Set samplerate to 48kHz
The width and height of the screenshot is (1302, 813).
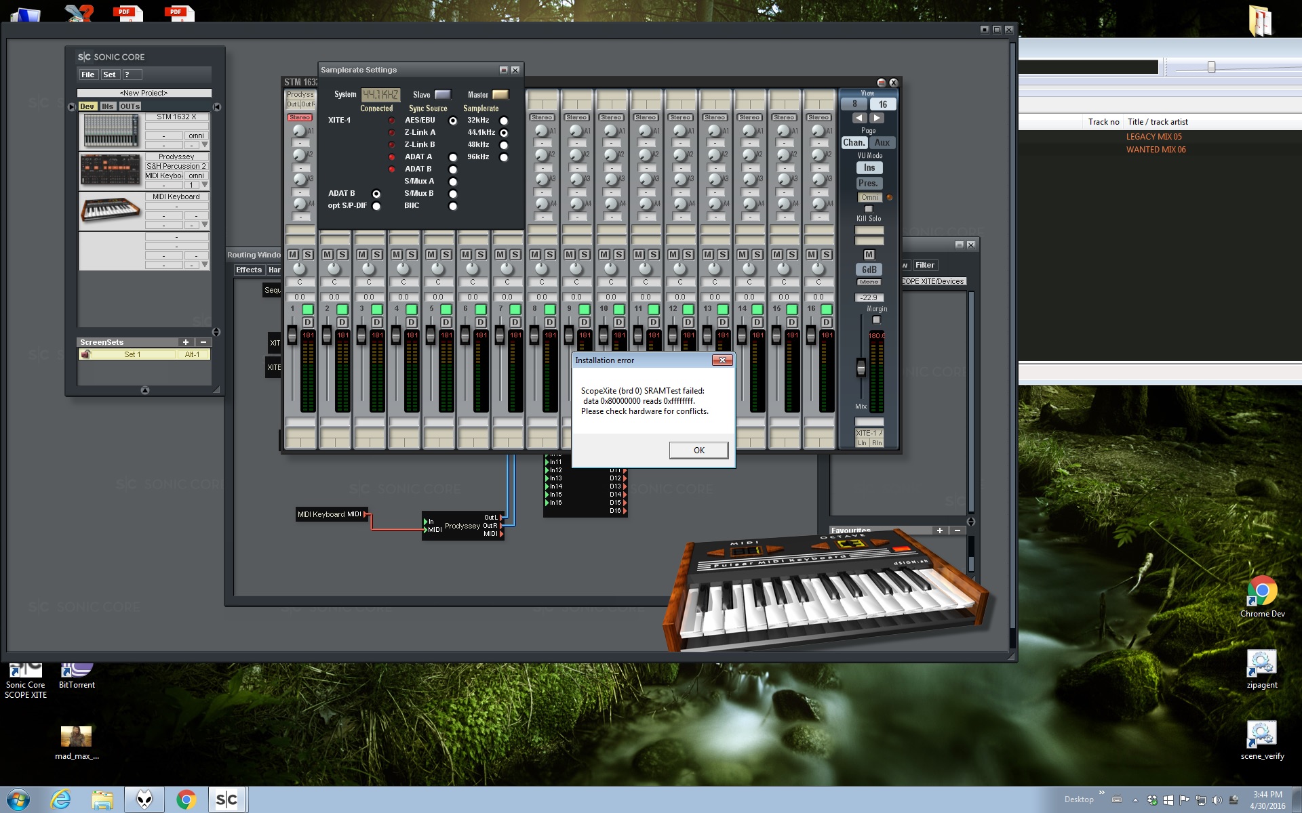504,145
